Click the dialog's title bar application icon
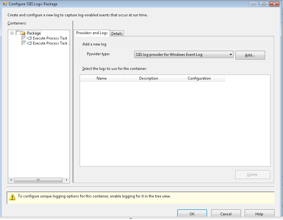 pos(5,4)
